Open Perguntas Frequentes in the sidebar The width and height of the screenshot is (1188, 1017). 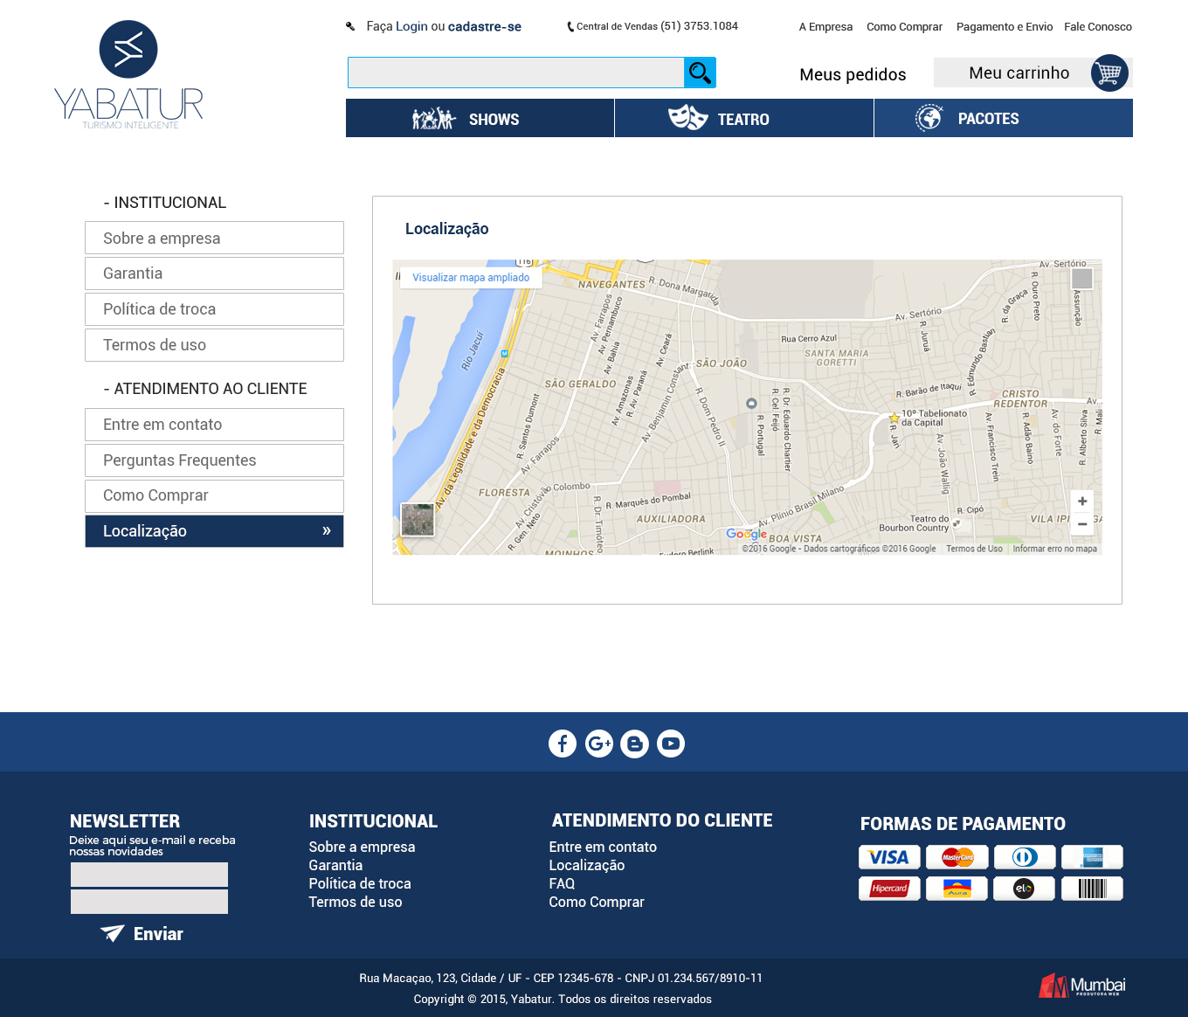214,460
